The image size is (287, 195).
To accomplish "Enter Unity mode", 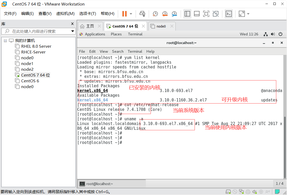I will coord(216,14).
